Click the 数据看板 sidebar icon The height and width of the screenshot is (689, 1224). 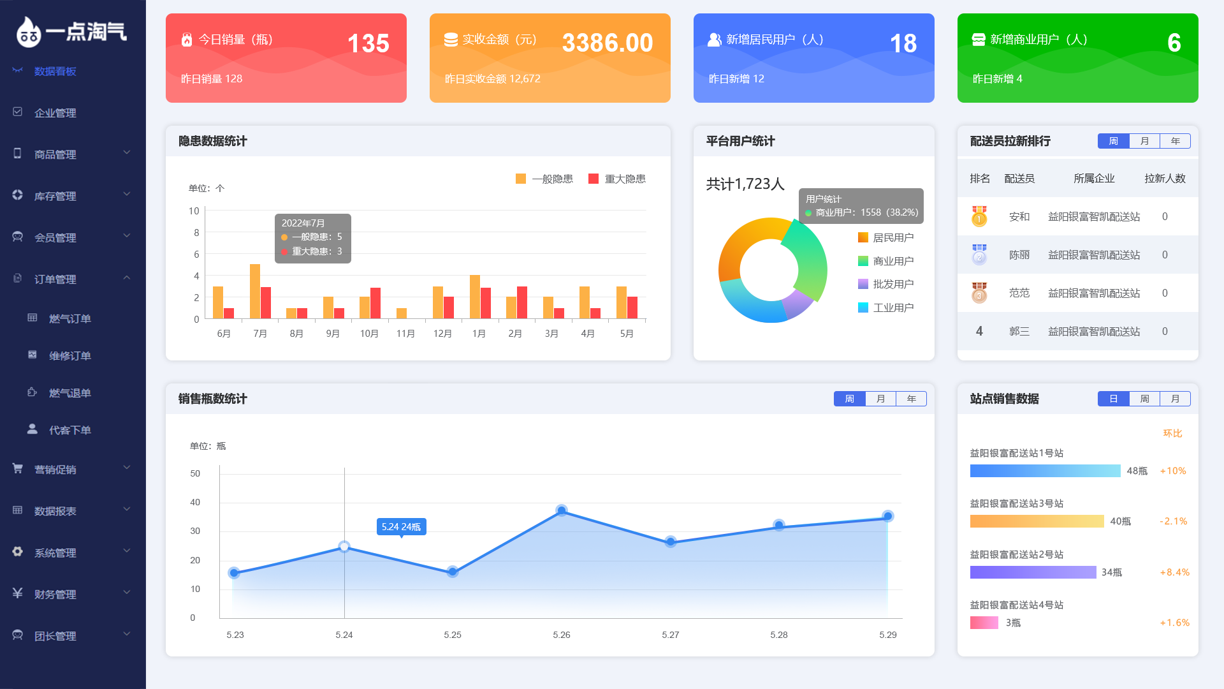pyautogui.click(x=17, y=70)
